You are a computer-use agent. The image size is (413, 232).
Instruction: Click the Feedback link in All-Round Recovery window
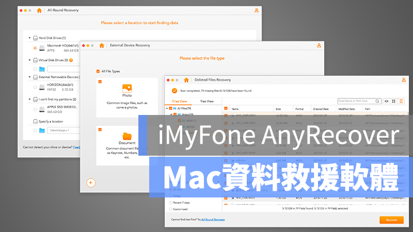(x=76, y=147)
